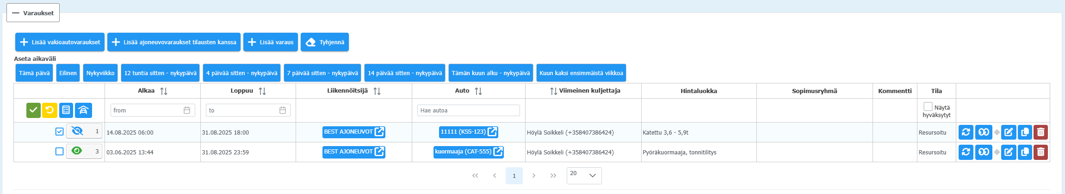This screenshot has height=194, width=1065.
Task: Select the Tämä päivä time range
Action: pyautogui.click(x=34, y=73)
